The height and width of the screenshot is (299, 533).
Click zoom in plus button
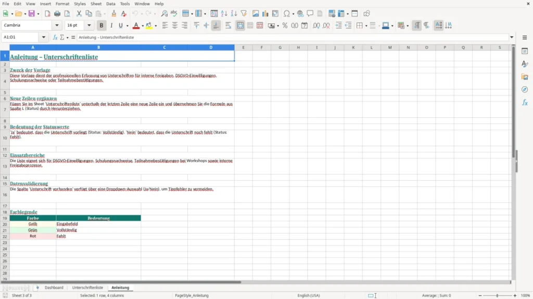point(515,295)
